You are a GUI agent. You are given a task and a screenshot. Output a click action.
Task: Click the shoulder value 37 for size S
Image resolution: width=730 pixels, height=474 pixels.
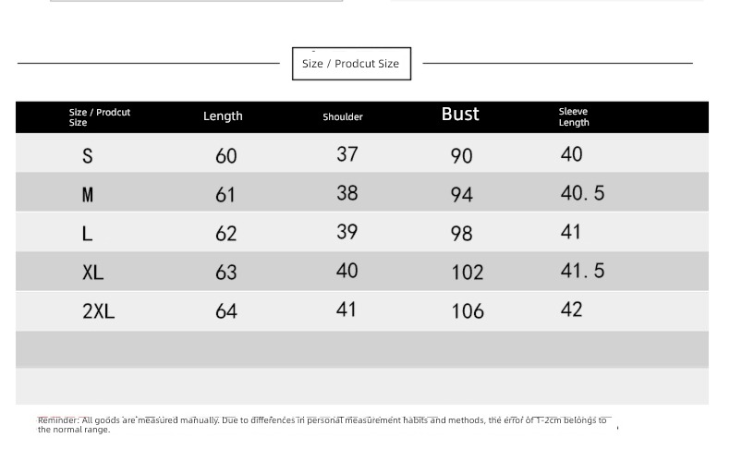[347, 154]
